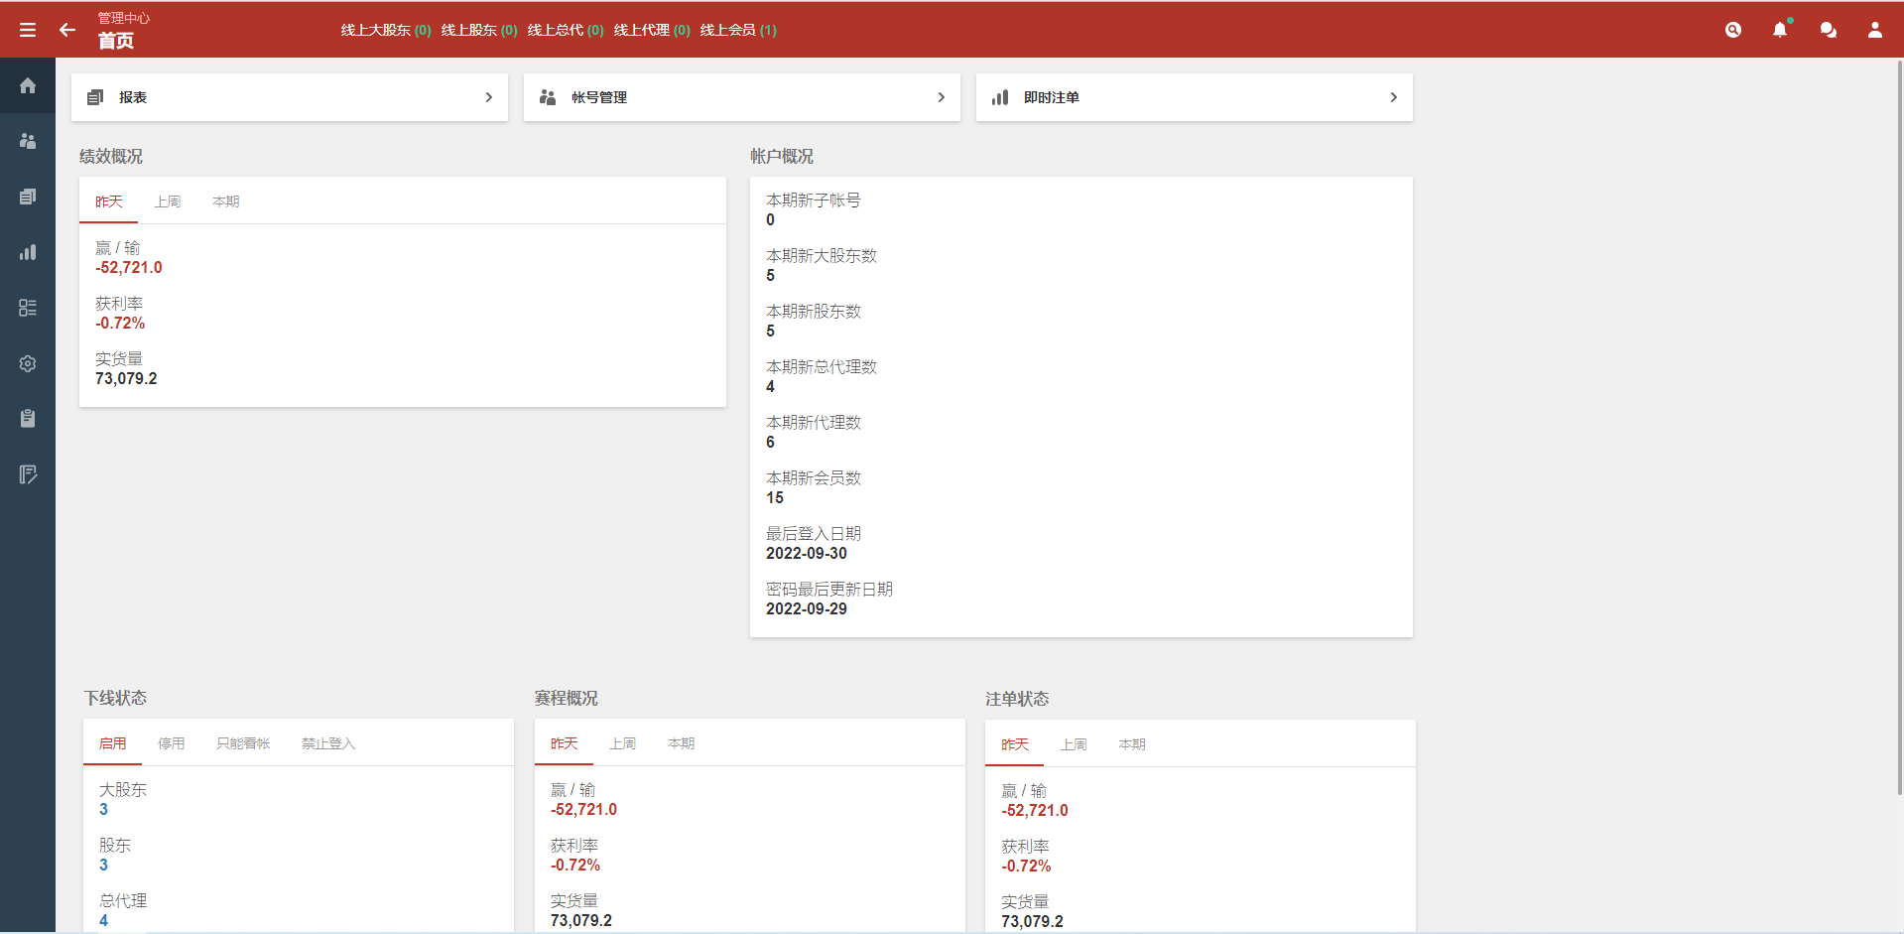1904x934 pixels.
Task: Select 停用 tab in 下线状态
Action: tap(171, 742)
